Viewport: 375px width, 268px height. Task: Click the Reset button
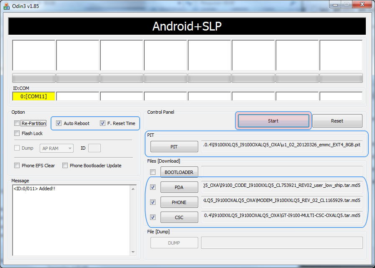point(337,121)
